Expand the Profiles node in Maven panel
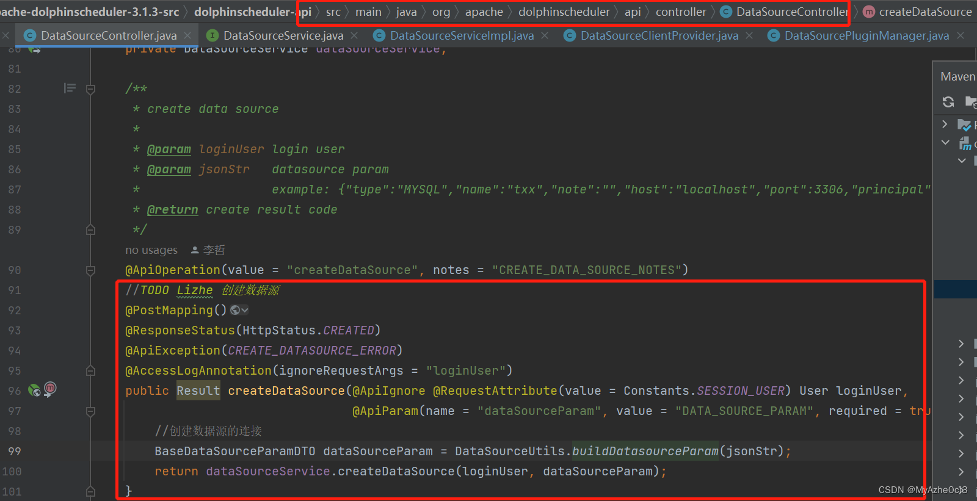The width and height of the screenshot is (977, 501). click(945, 124)
